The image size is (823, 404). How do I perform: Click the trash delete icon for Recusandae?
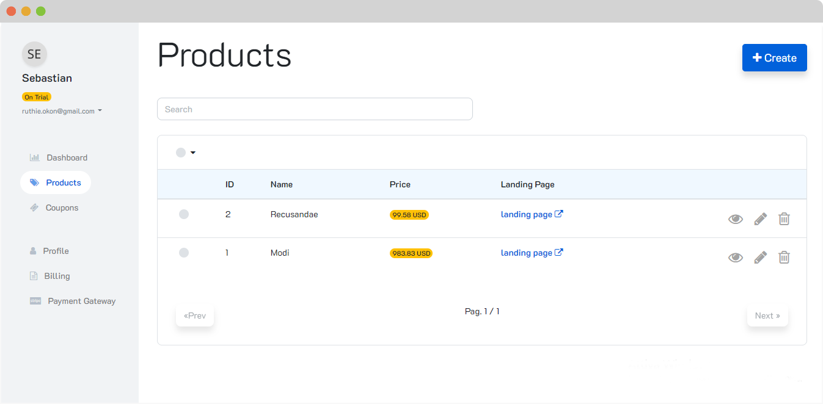click(x=784, y=219)
